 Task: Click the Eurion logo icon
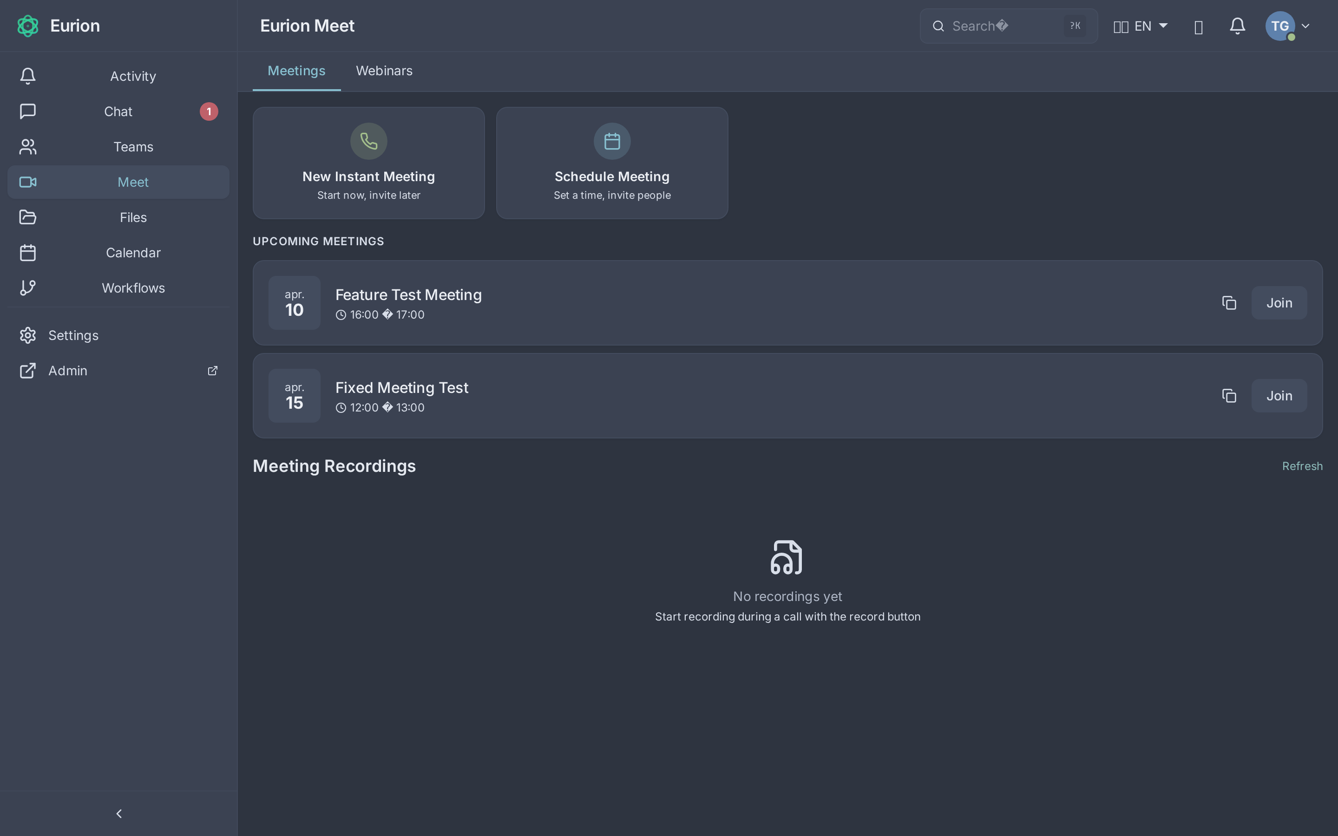[x=28, y=26]
